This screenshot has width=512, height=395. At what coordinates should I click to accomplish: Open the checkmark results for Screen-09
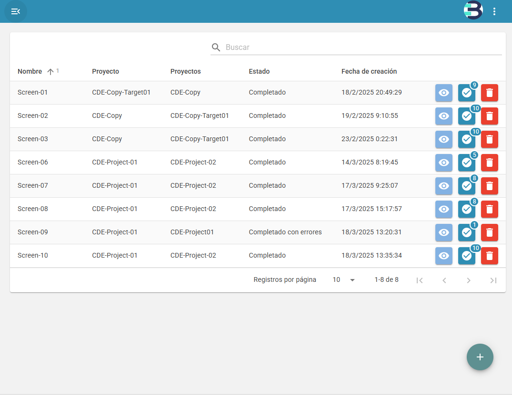point(467,232)
